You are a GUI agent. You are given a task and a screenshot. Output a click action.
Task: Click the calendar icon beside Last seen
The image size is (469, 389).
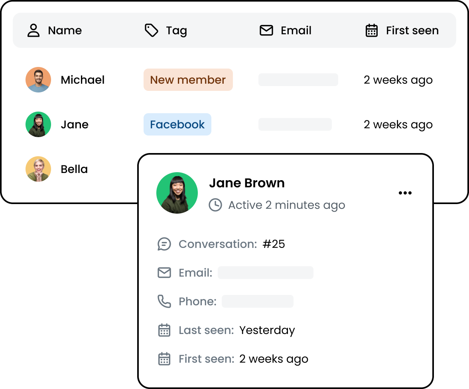pos(164,330)
